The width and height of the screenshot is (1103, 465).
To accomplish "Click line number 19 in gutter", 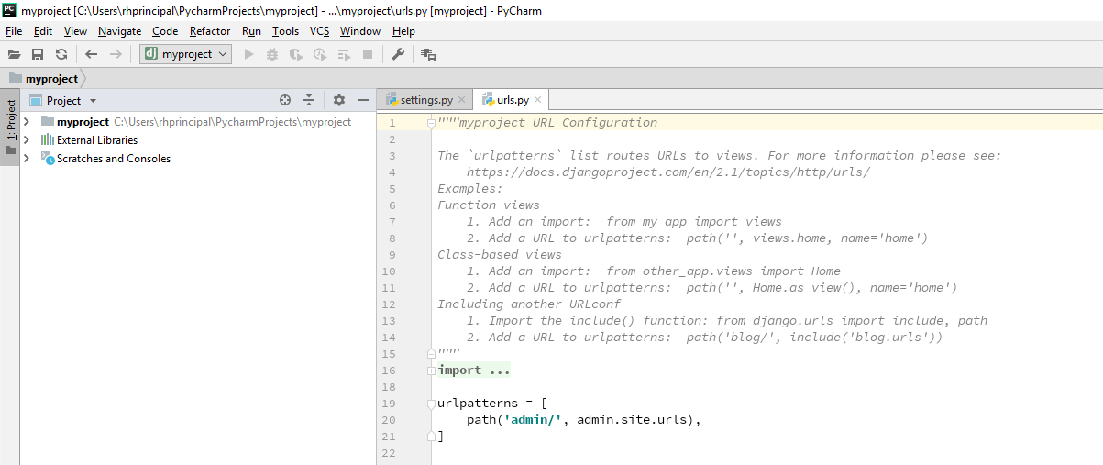I will tap(389, 404).
